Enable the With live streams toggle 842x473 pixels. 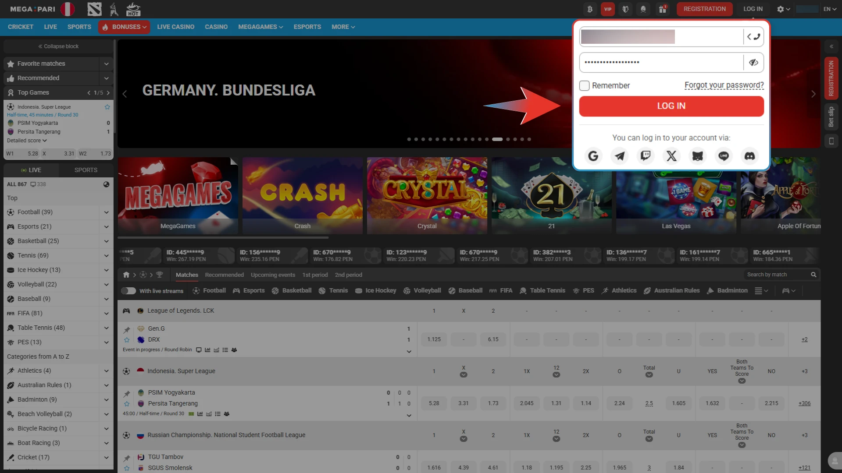tap(128, 291)
